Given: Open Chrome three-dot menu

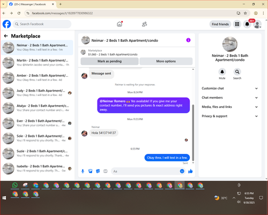Looking at the screenshot, I should click(x=263, y=13).
